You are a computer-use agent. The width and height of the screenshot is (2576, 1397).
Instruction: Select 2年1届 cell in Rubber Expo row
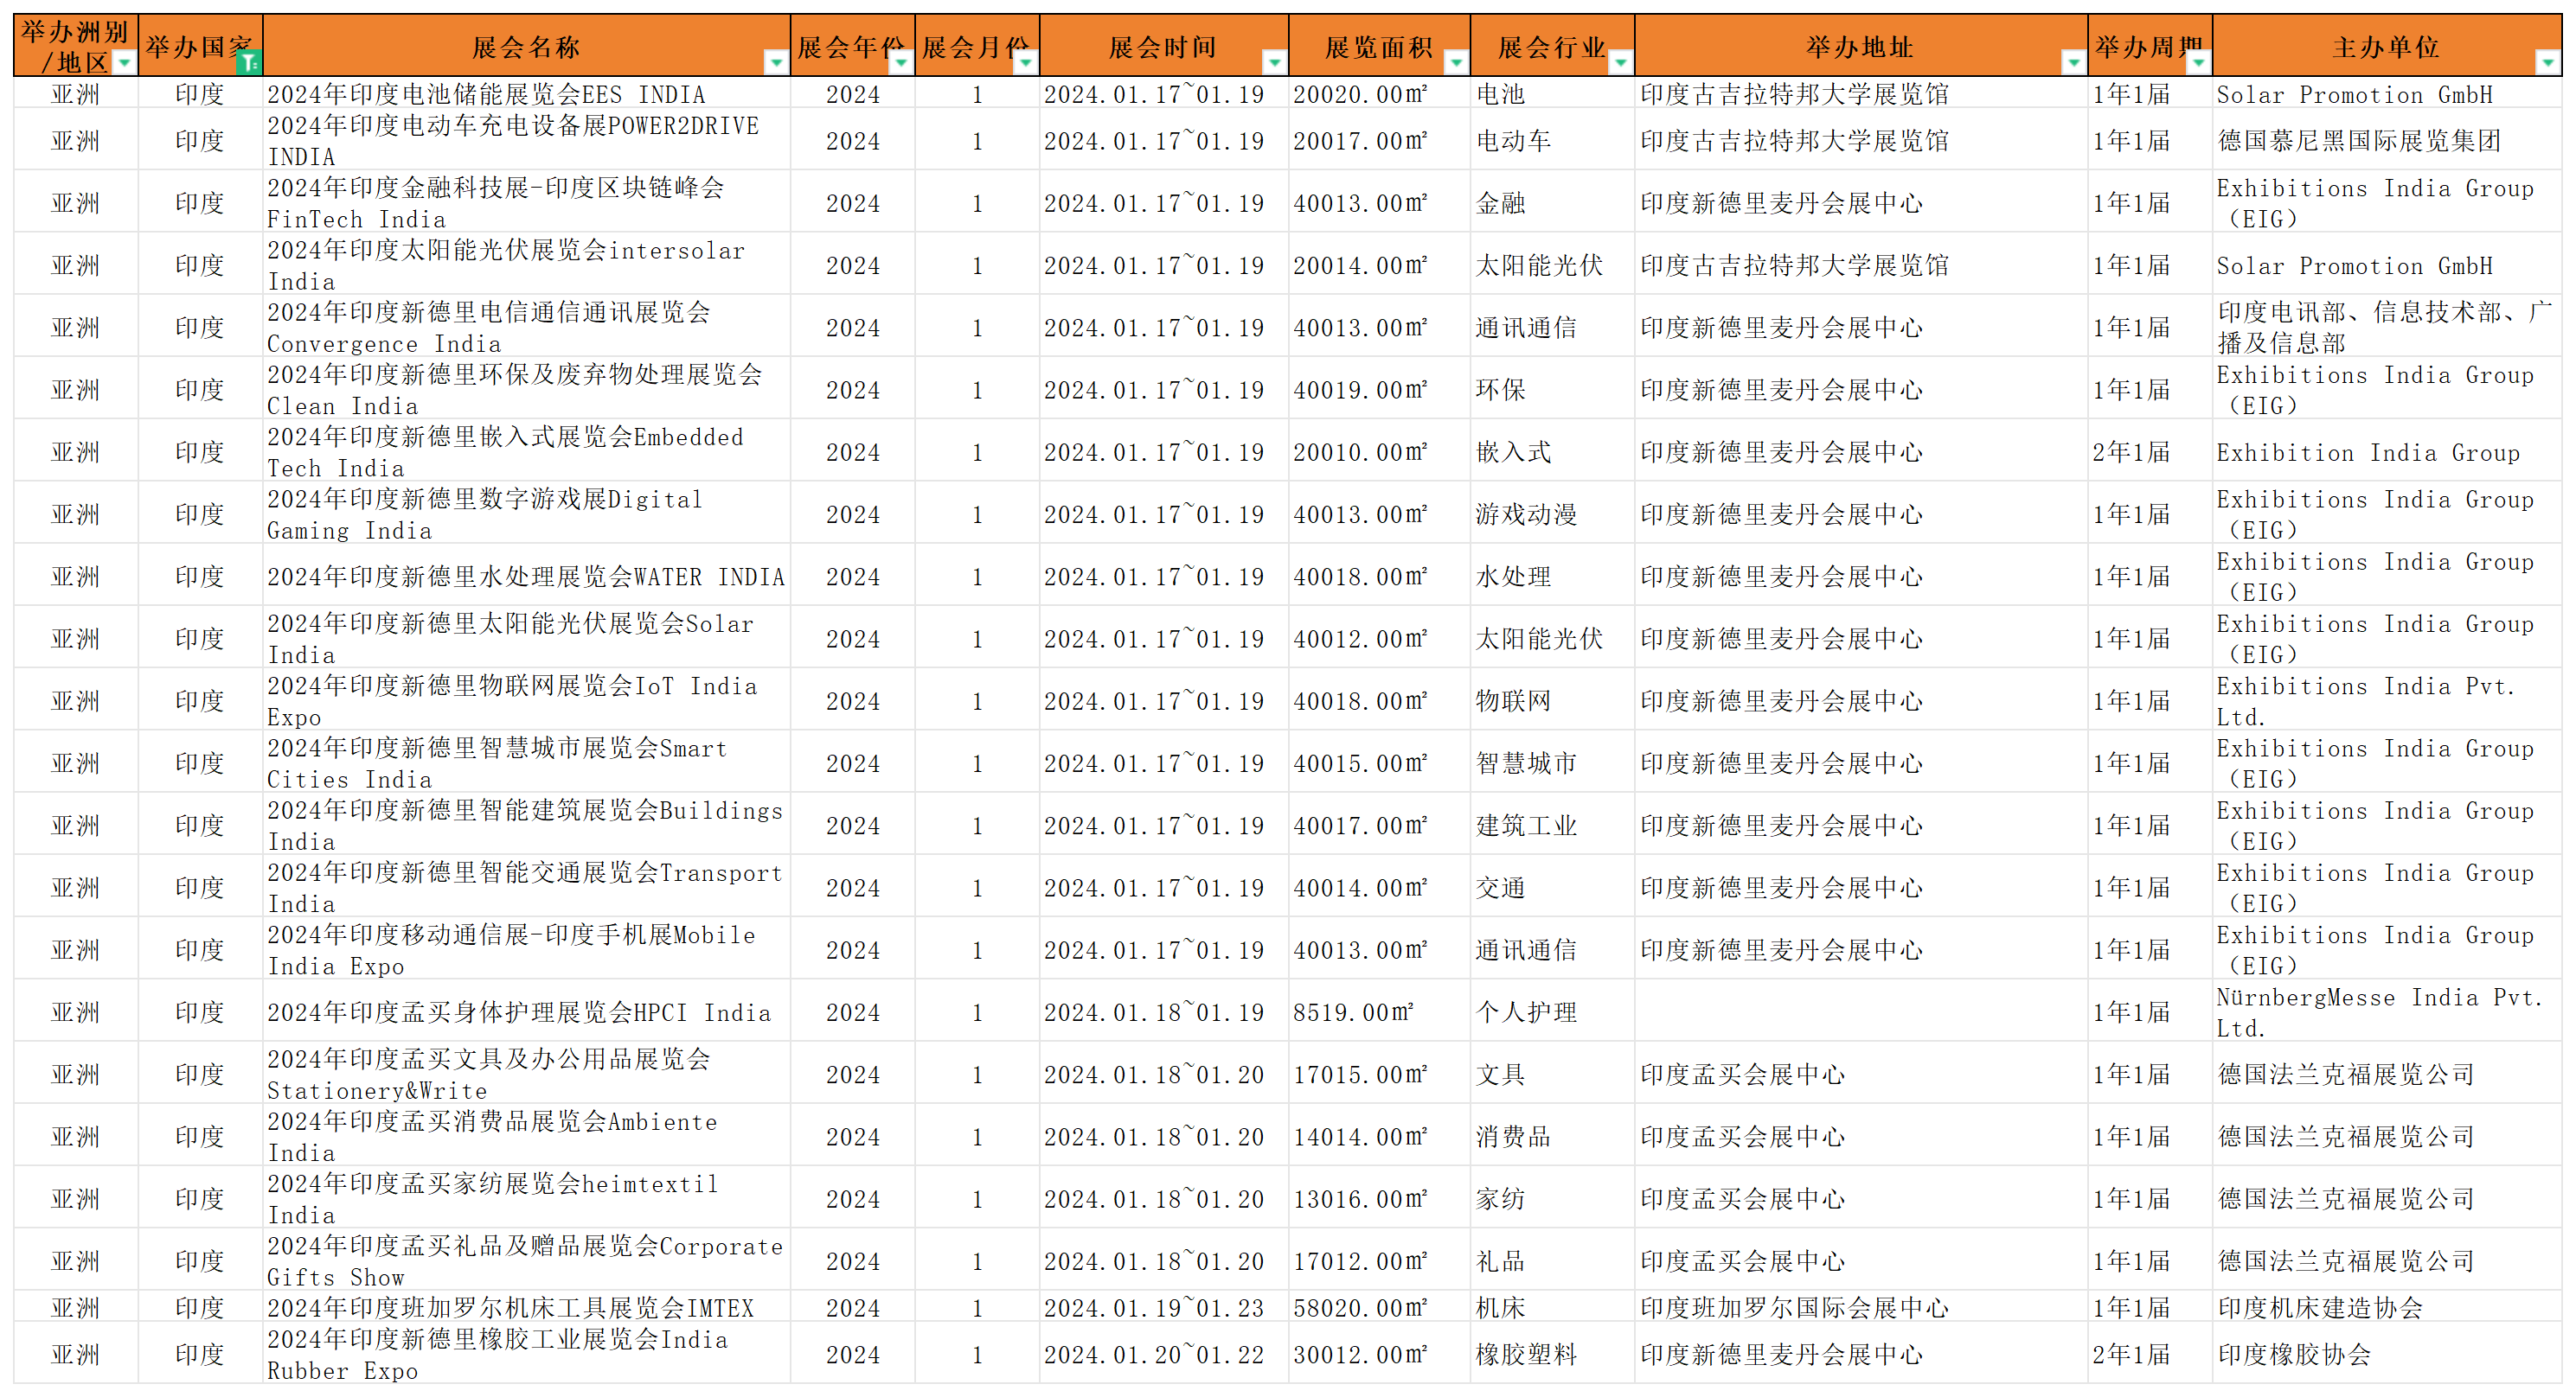coord(2150,1354)
